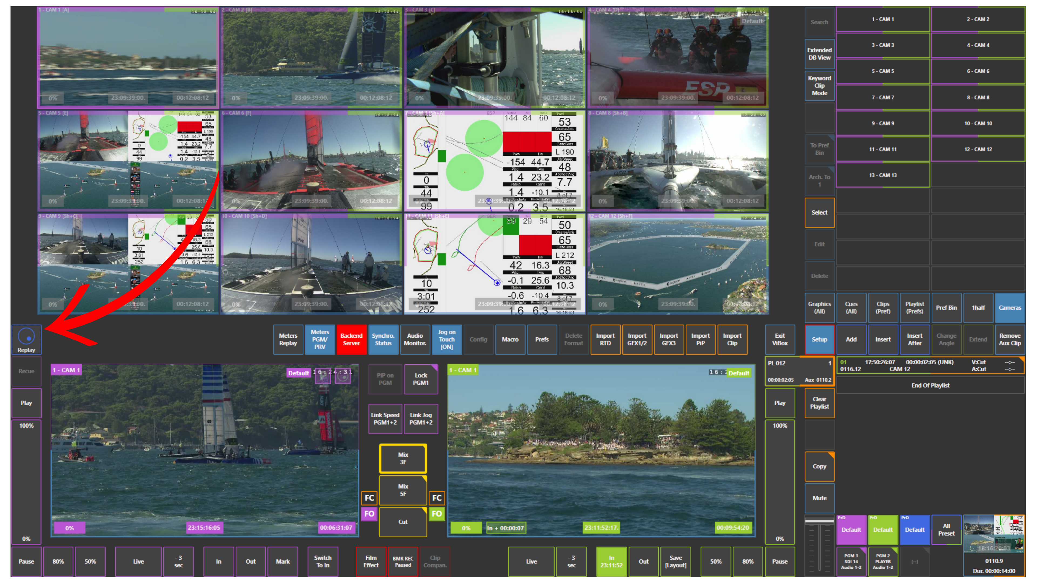Open Meters Replay
The image size is (1037, 583).
click(288, 340)
